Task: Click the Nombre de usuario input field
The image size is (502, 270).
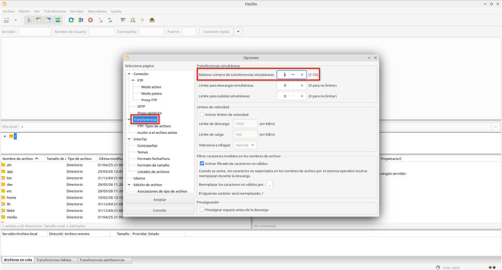Action: click(102, 32)
